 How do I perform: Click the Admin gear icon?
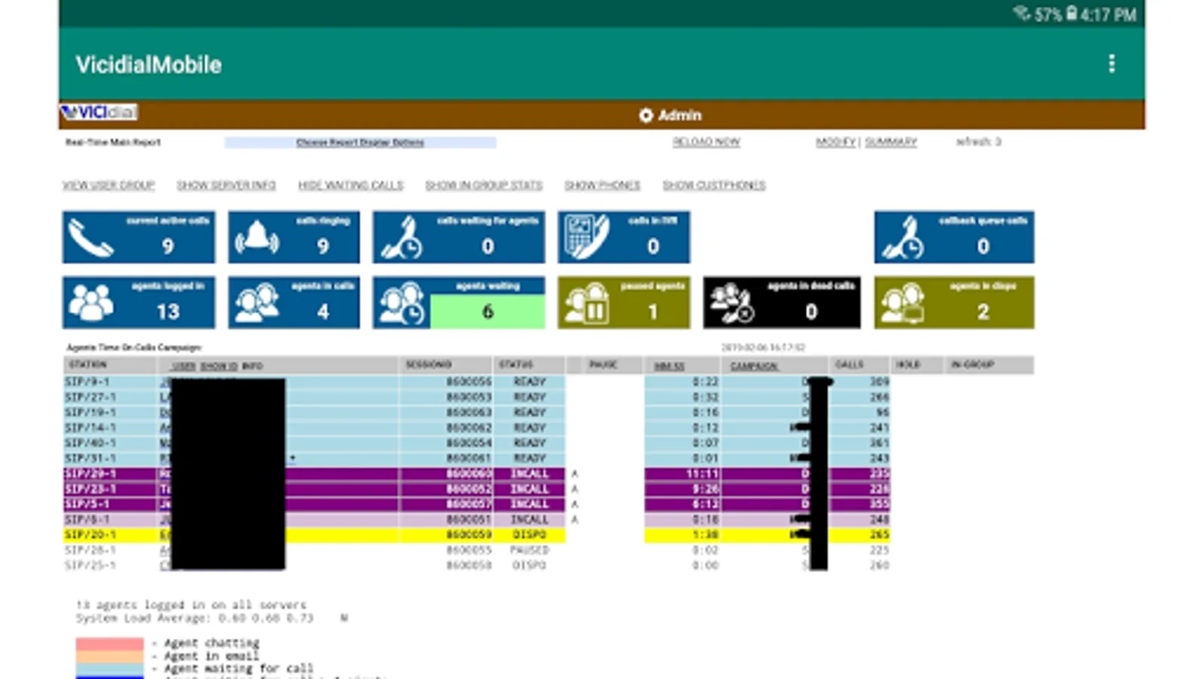tap(646, 115)
